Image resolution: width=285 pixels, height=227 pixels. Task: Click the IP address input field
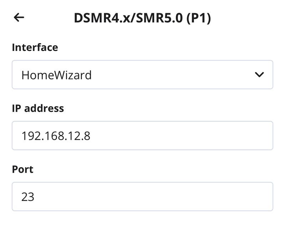tap(142, 135)
